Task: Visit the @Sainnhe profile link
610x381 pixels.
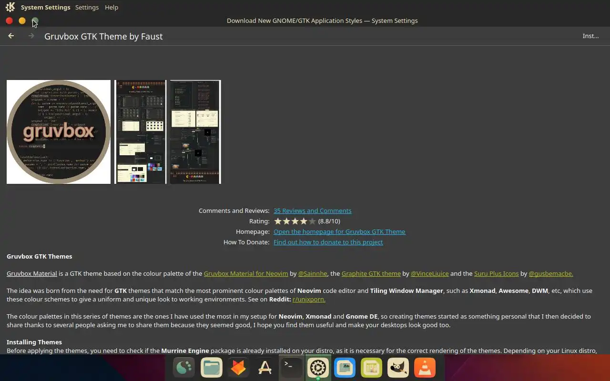Action: tap(313, 273)
